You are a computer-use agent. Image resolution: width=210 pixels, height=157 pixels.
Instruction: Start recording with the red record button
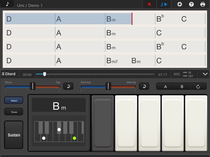(x=149, y=5)
